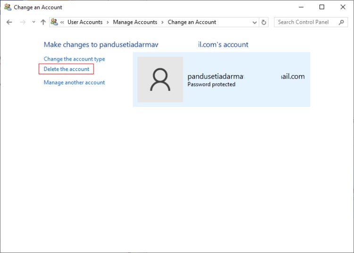Image resolution: width=354 pixels, height=253 pixels.
Task: Focus the Search Control Panel field
Action: pos(304,22)
